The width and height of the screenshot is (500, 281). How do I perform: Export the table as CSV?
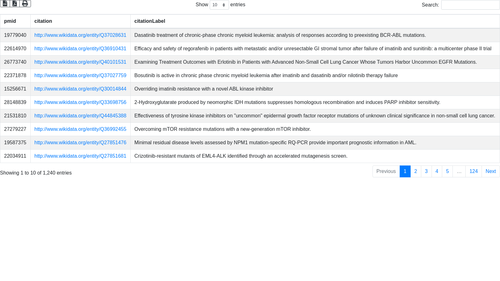pyautogui.click(x=5, y=3)
